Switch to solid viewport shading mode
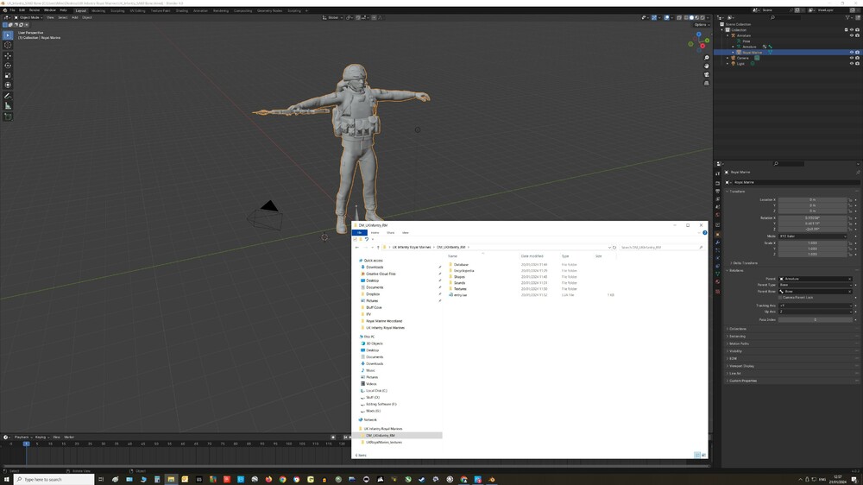Screen dimensions: 863x485 691,17
